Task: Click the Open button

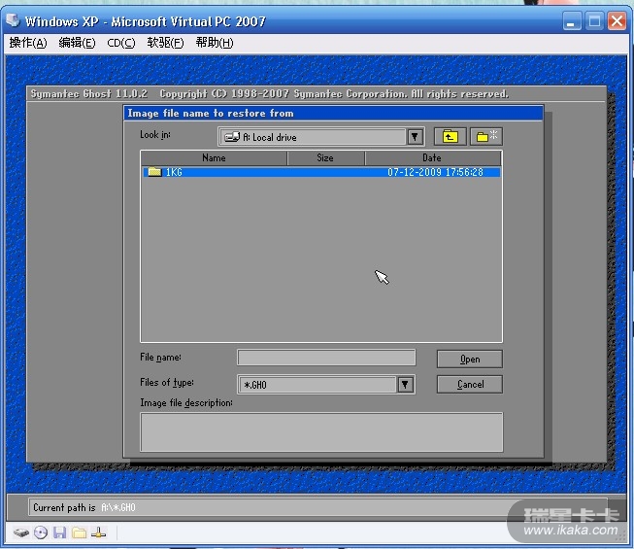Action: pyautogui.click(x=470, y=360)
